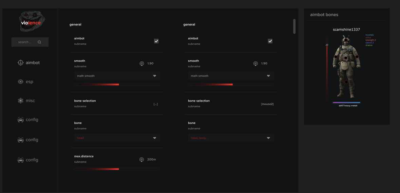The width and height of the screenshot is (400, 193).
Task: Click the left smooth 1.90 value
Action: click(x=150, y=63)
